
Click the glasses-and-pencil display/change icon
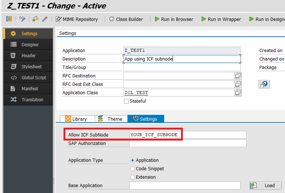22,19
